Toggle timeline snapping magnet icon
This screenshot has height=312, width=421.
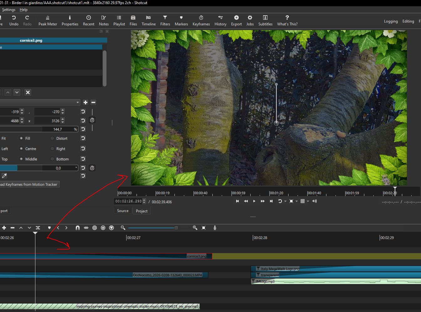click(77, 228)
